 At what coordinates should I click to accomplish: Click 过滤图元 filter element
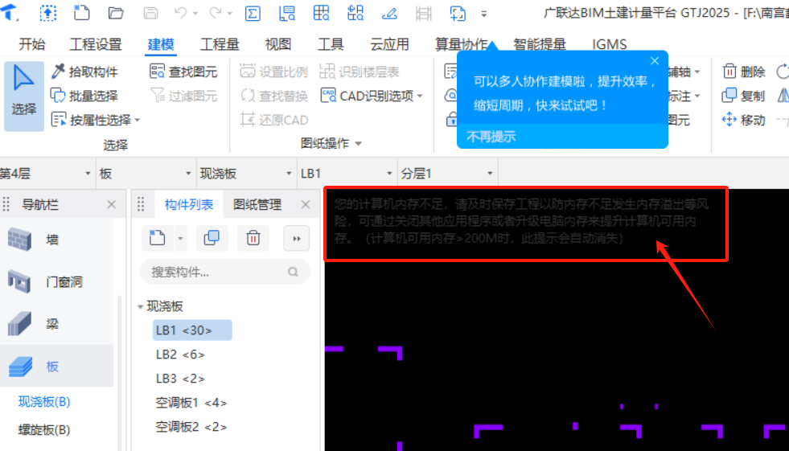[x=183, y=96]
